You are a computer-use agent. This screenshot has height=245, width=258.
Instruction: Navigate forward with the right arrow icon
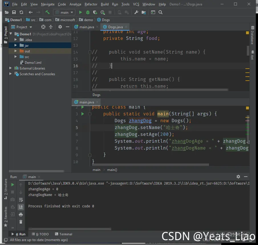(38, 12)
